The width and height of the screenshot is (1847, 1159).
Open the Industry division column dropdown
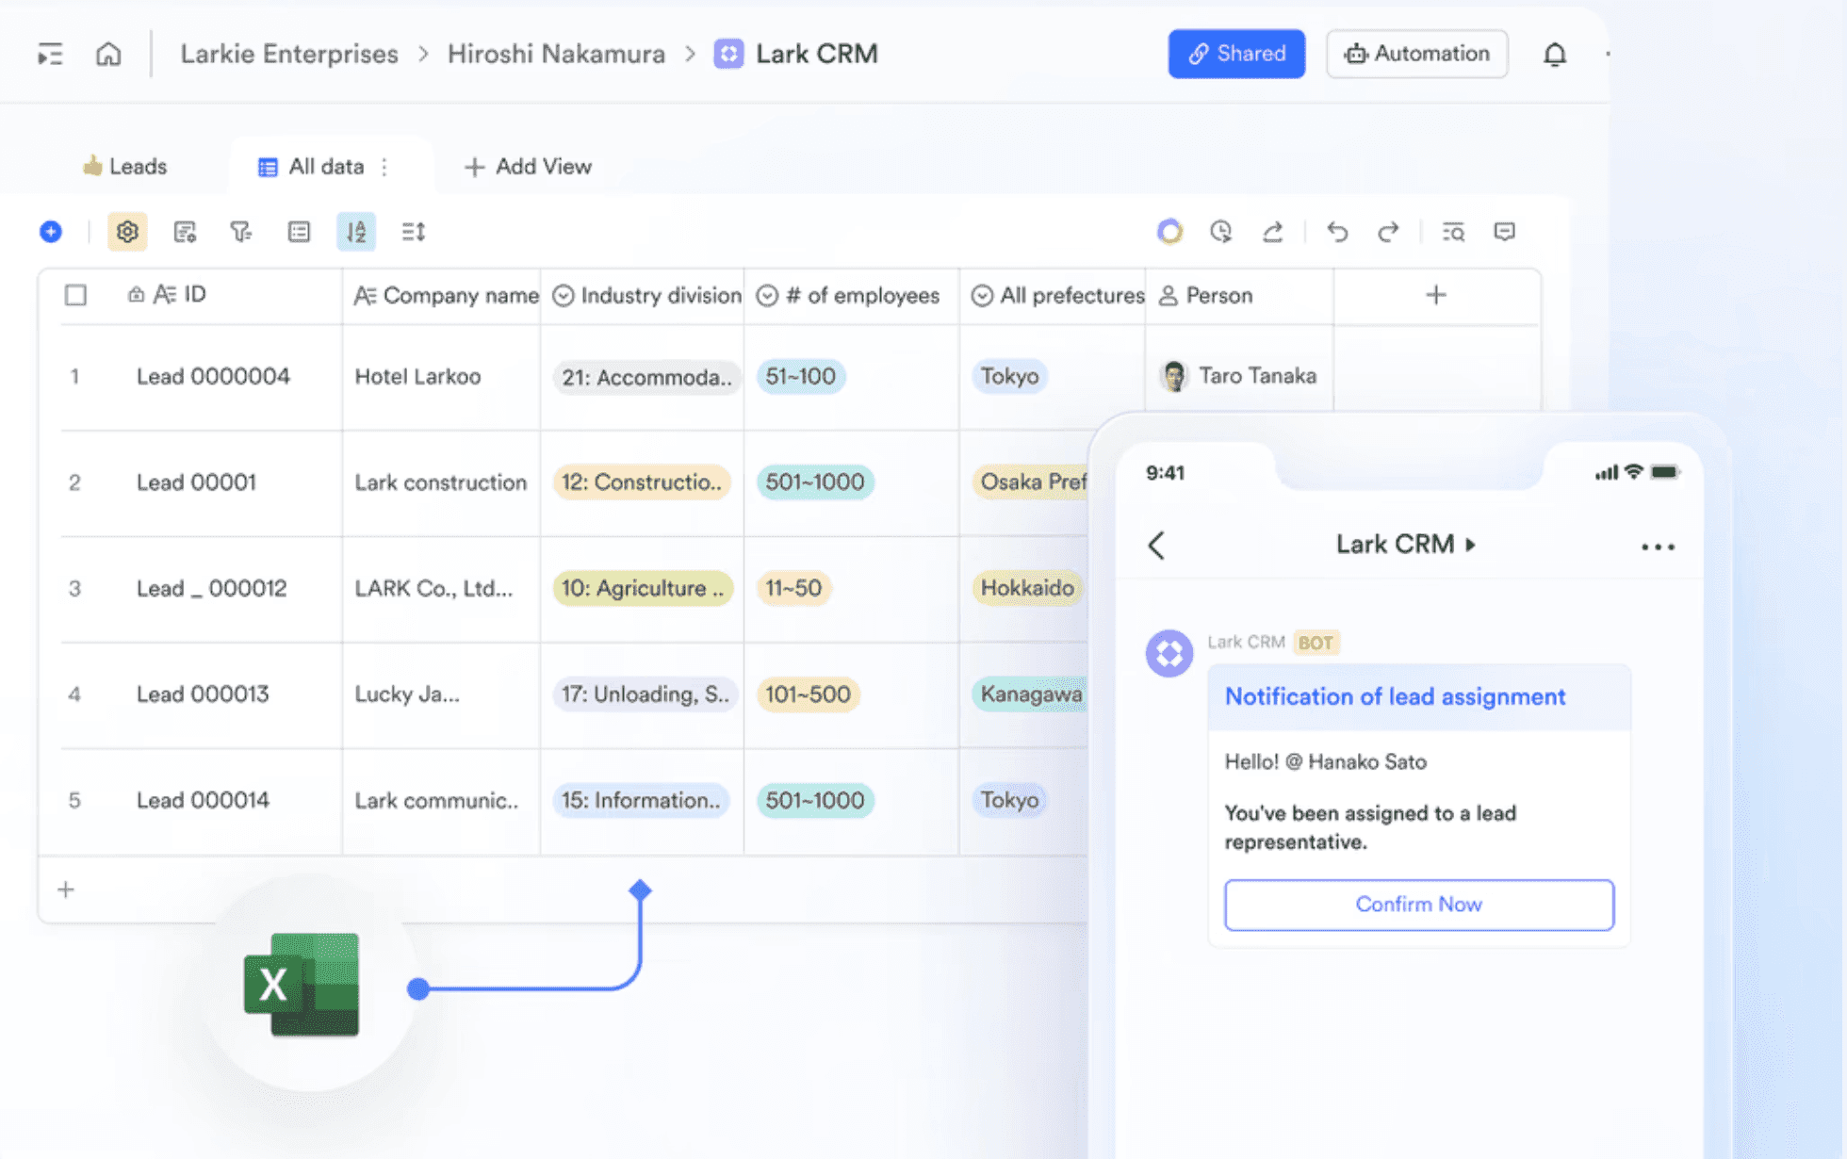(564, 295)
